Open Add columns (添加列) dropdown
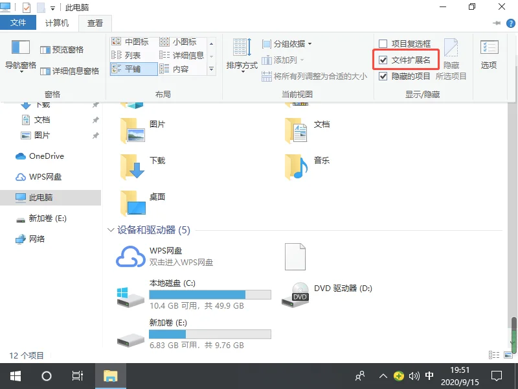Viewport: 518px width, 389px height. [x=283, y=60]
